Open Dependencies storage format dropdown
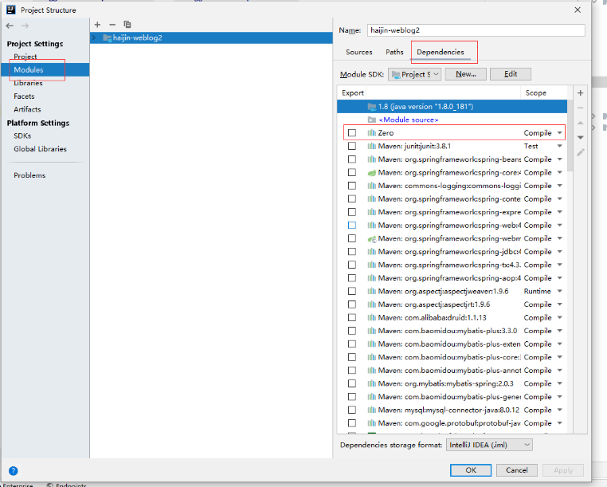The height and width of the screenshot is (487, 607). 489,445
